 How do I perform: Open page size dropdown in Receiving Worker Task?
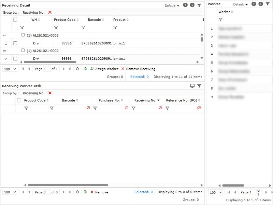[x=10, y=192]
